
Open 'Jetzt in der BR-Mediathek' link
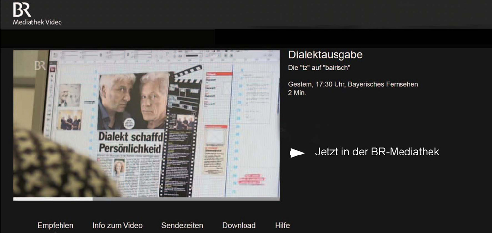point(377,152)
